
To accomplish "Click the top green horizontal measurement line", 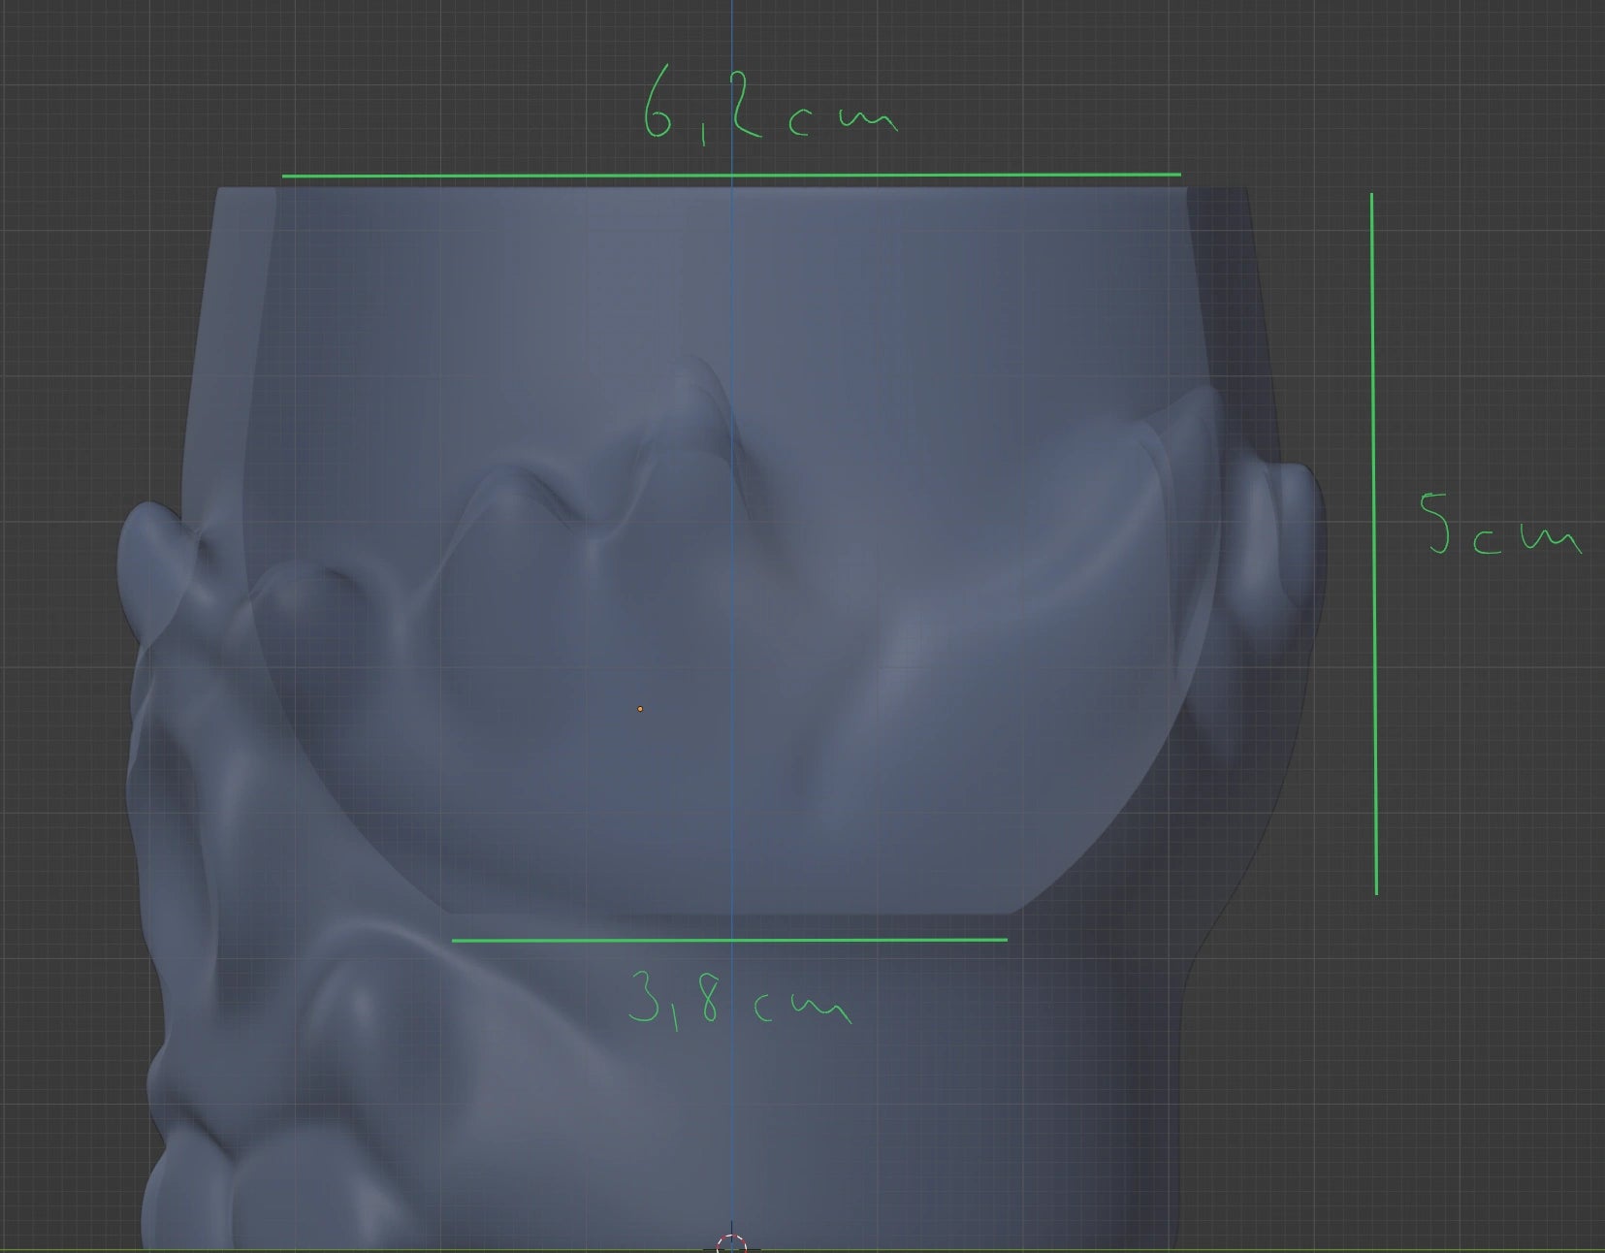I will click(731, 176).
